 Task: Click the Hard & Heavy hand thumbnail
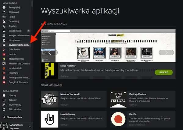coord(49,119)
